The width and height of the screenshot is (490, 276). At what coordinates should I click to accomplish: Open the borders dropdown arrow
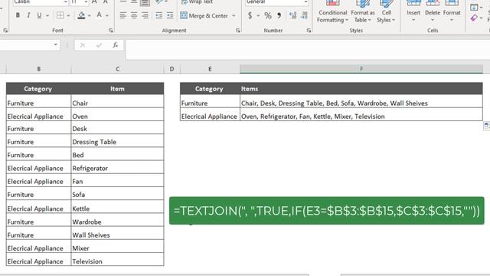(x=68, y=15)
